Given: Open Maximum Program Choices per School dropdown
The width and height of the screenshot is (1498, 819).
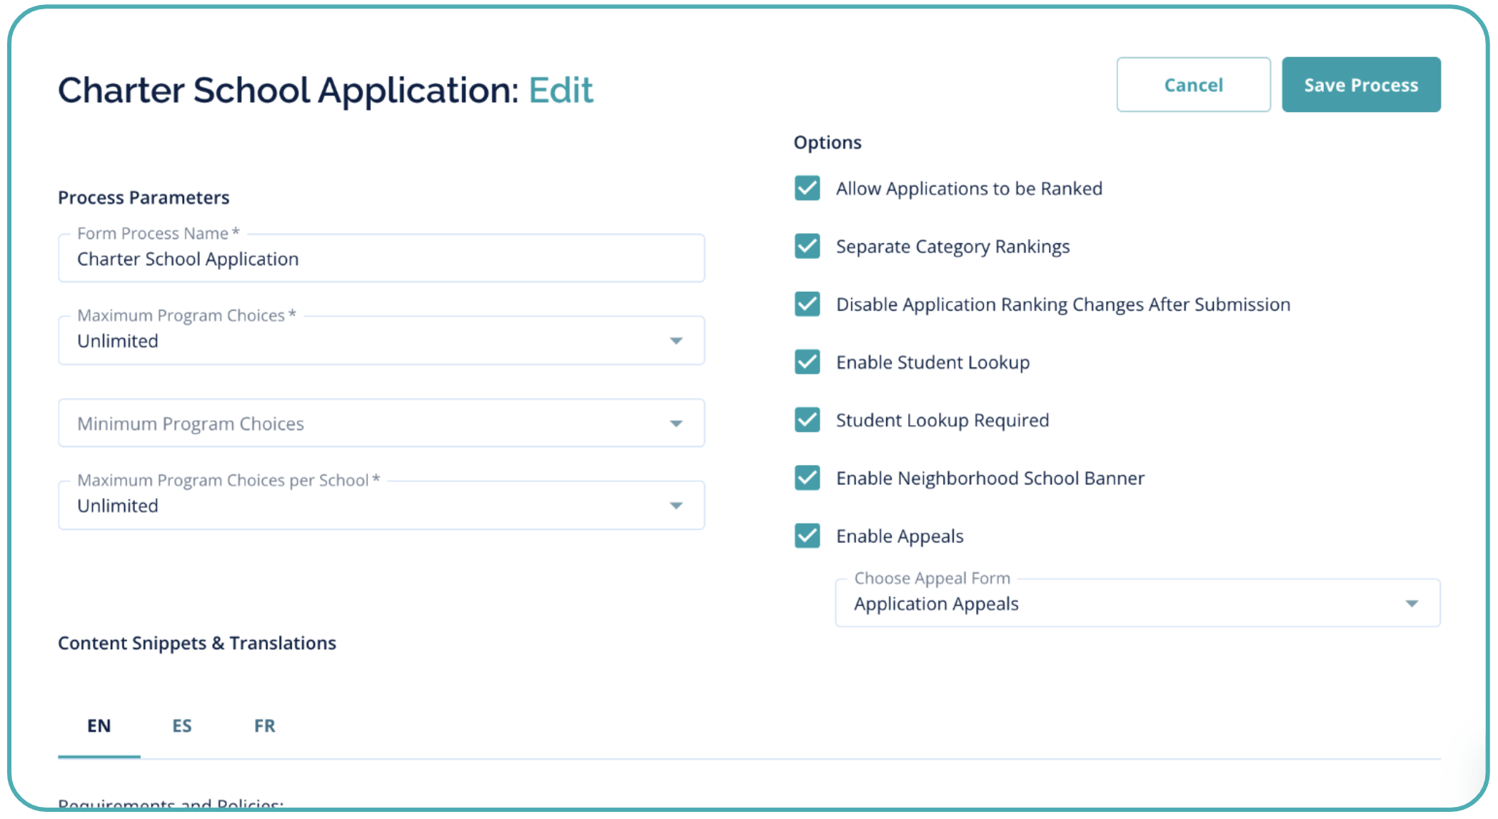Looking at the screenshot, I should pos(381,506).
